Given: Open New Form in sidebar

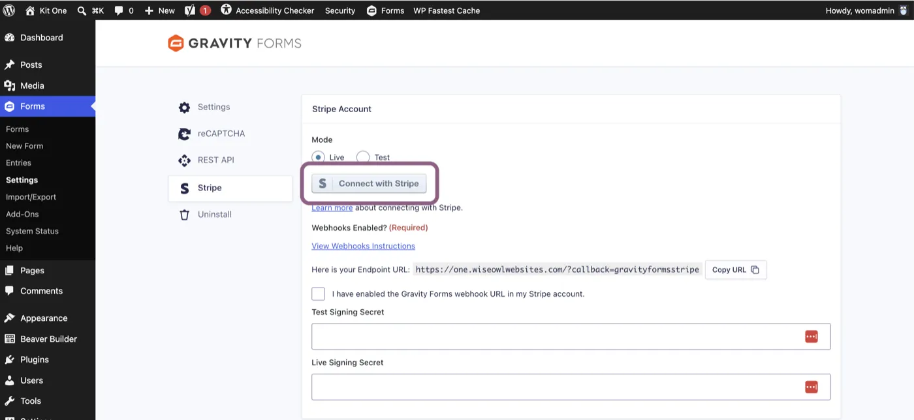Looking at the screenshot, I should coord(25,146).
